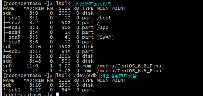Select the sda5 partition row
The width and height of the screenshot is (203, 96).
tap(58, 37)
